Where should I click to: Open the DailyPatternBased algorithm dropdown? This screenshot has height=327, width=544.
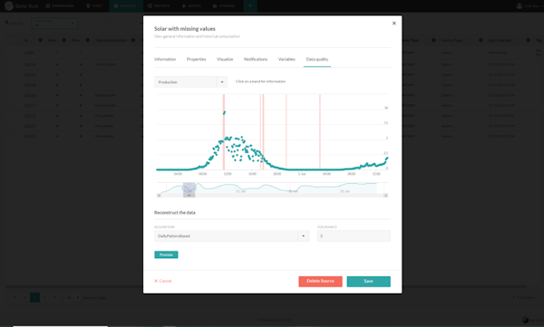click(231, 236)
